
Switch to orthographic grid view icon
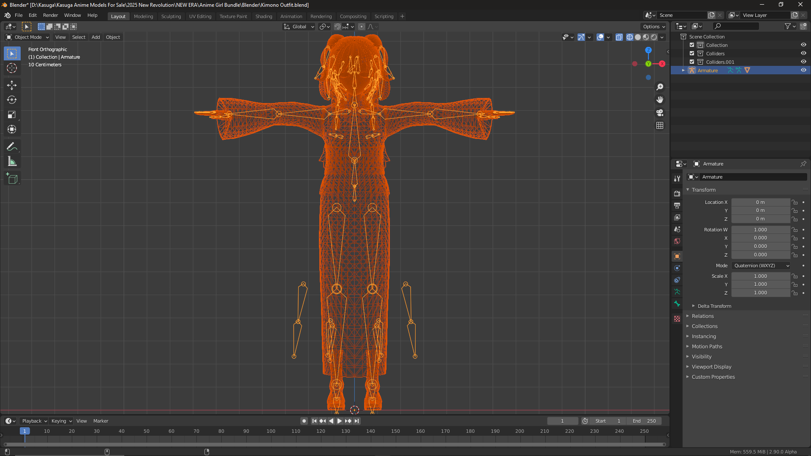click(660, 126)
